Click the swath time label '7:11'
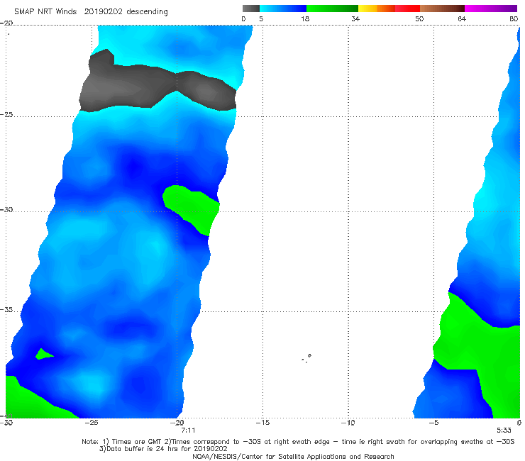This screenshot has height=461, width=525. (188, 431)
